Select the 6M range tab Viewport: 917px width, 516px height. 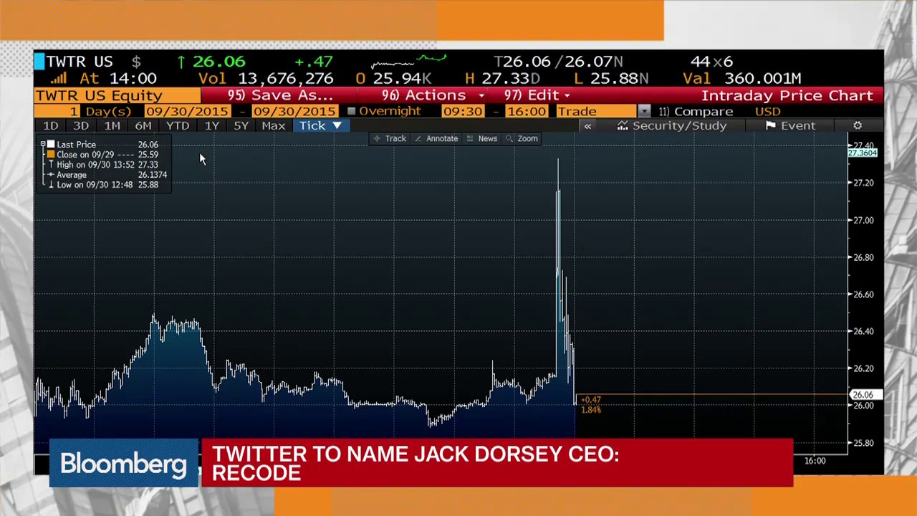[x=143, y=125]
